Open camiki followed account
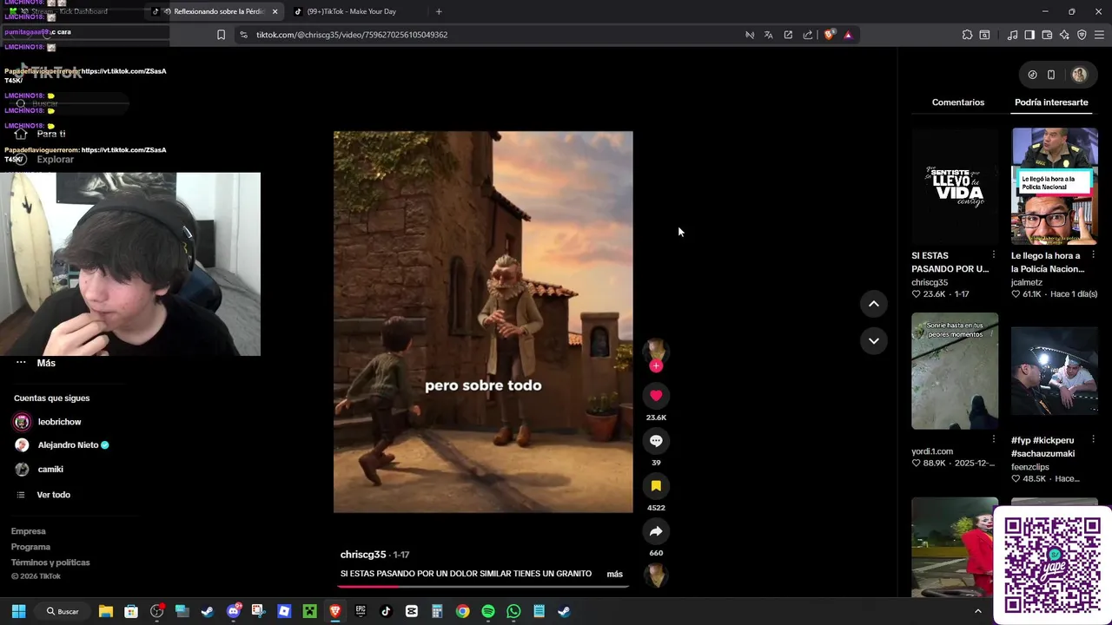The width and height of the screenshot is (1112, 625). 50,470
